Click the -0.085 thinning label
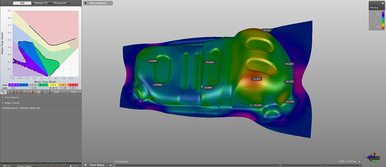This screenshot has height=167, width=386. click(x=152, y=61)
